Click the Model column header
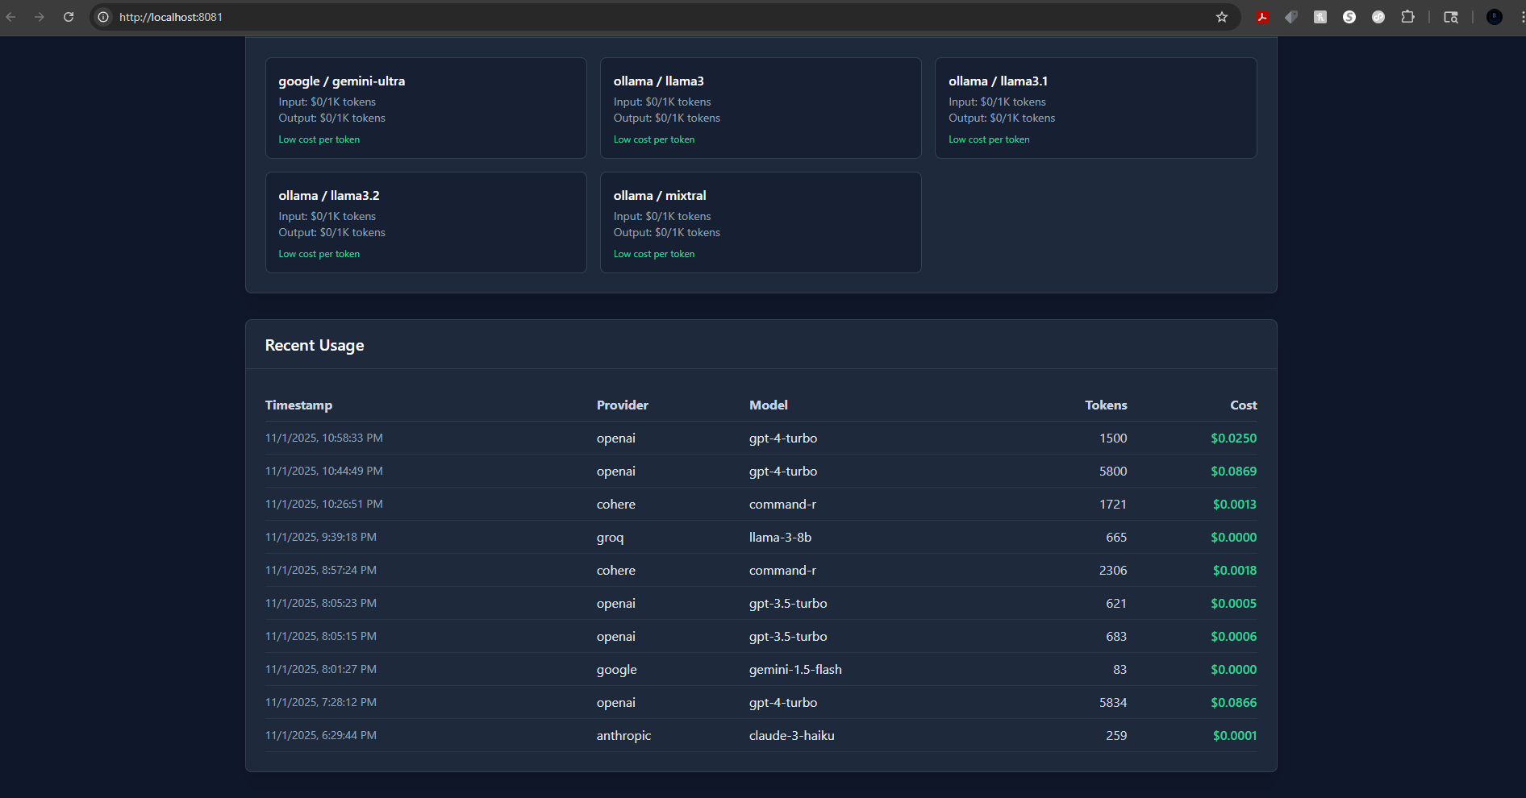Image resolution: width=1526 pixels, height=798 pixels. pos(769,405)
